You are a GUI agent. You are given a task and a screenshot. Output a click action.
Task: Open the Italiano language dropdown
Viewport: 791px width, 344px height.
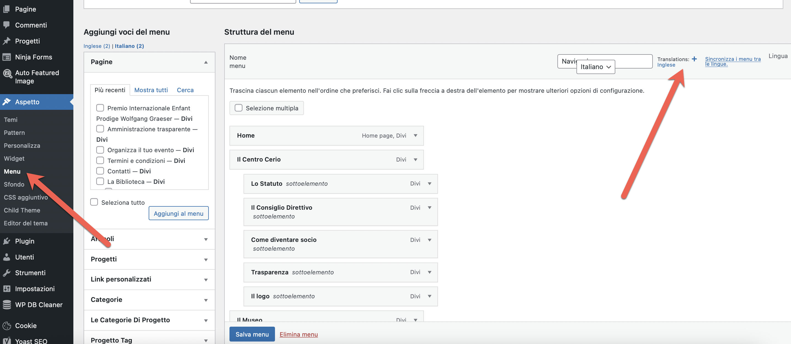595,67
